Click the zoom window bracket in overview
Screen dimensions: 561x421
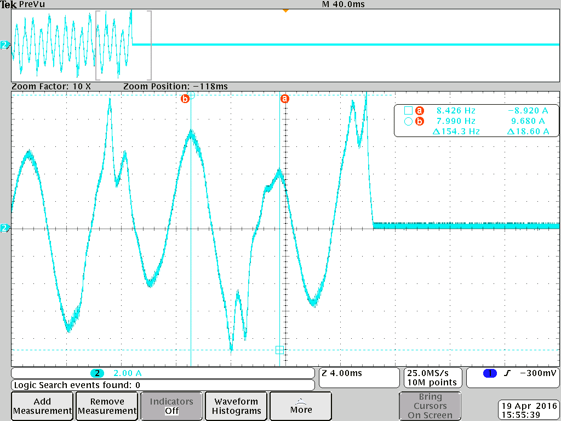click(123, 45)
